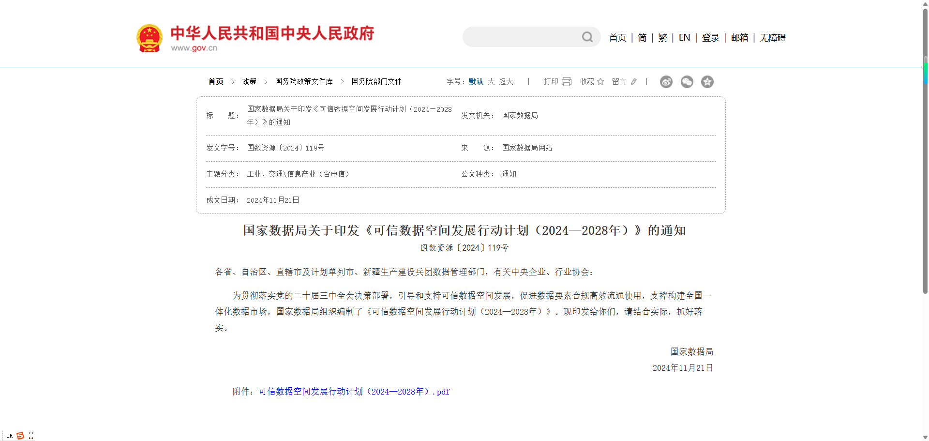Download the 可信数据空间发展行动计划 PDF attachment
This screenshot has width=929, height=441.
[353, 391]
